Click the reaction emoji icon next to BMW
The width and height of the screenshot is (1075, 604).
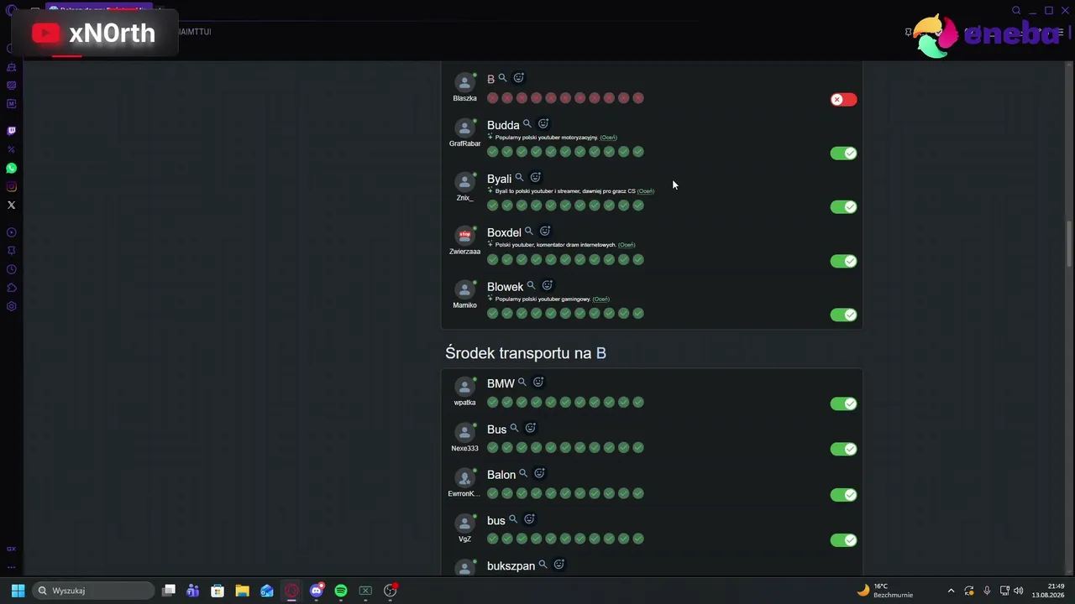pos(538,383)
